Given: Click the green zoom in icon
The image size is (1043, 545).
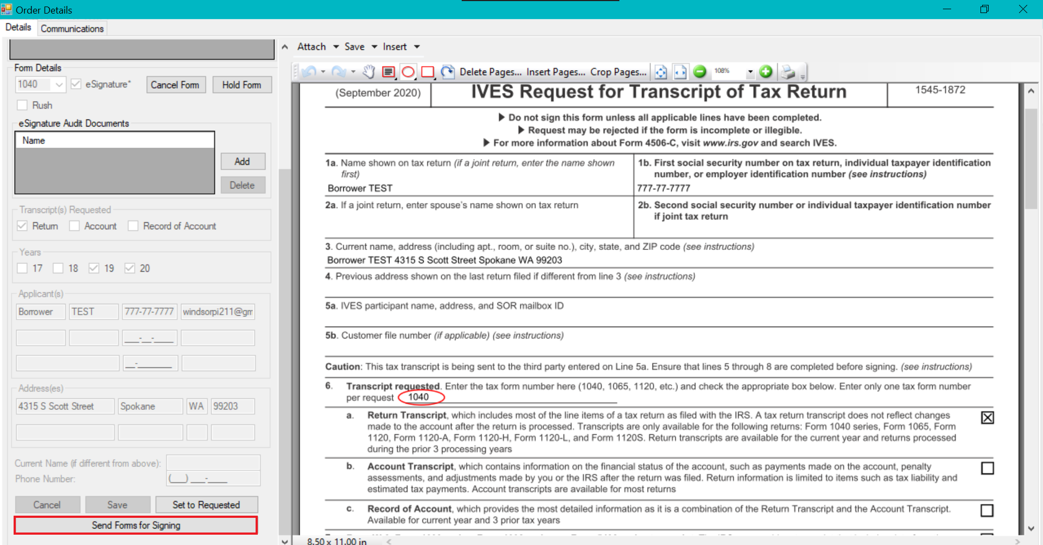Looking at the screenshot, I should tap(766, 71).
